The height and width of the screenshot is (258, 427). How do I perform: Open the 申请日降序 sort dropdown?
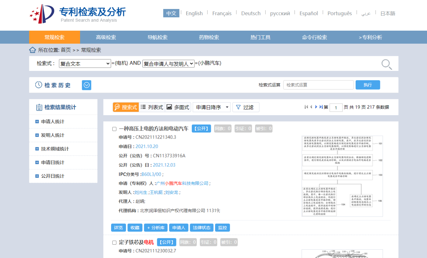tap(211, 107)
